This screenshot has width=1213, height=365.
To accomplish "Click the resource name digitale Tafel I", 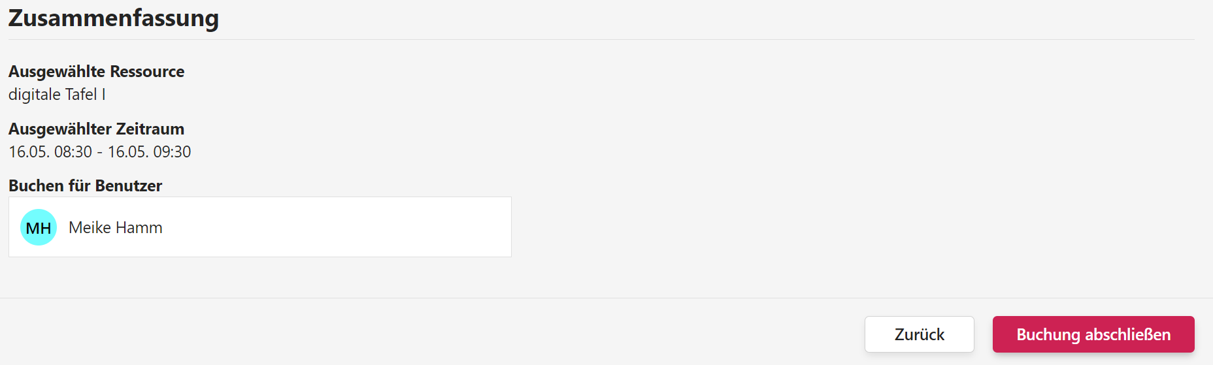I will (56, 95).
